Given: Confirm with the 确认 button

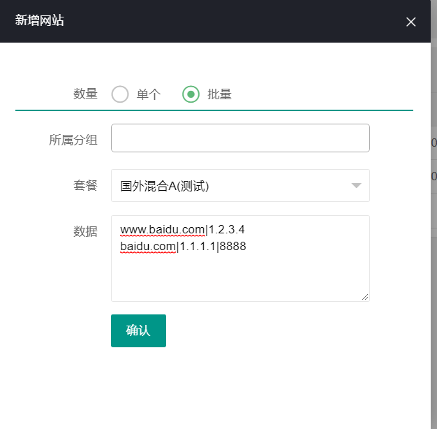Looking at the screenshot, I should point(138,330).
